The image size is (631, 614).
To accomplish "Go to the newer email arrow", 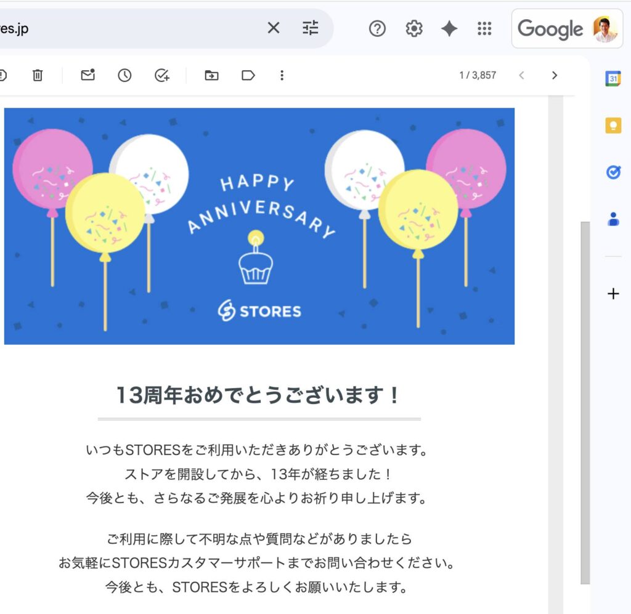I will 521,75.
